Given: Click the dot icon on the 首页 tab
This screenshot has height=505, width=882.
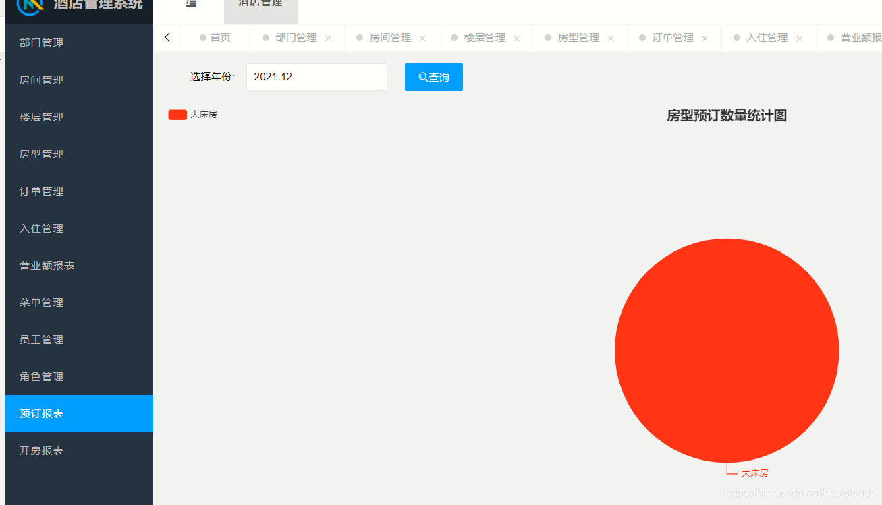Looking at the screenshot, I should (x=202, y=38).
